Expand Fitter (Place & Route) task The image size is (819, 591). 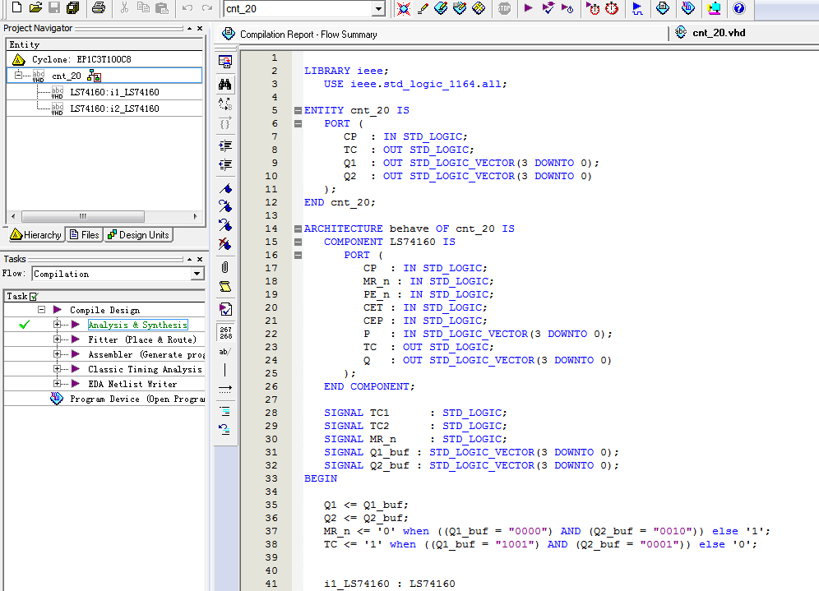57,339
